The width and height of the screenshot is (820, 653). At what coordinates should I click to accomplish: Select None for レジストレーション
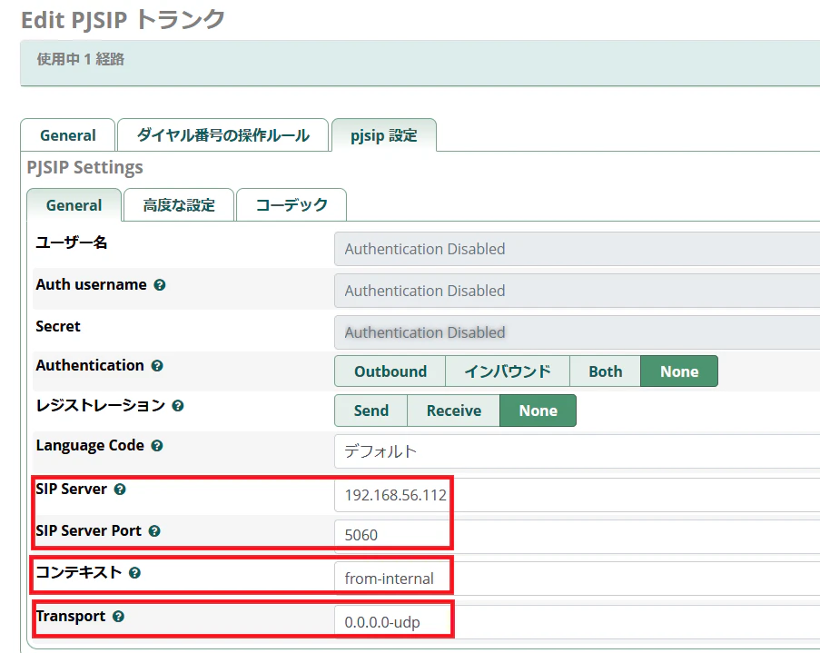(x=538, y=411)
